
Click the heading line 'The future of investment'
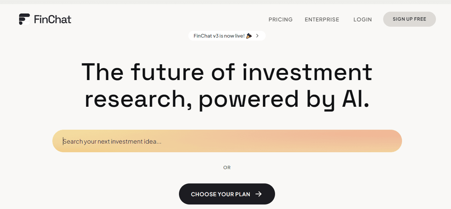click(226, 72)
